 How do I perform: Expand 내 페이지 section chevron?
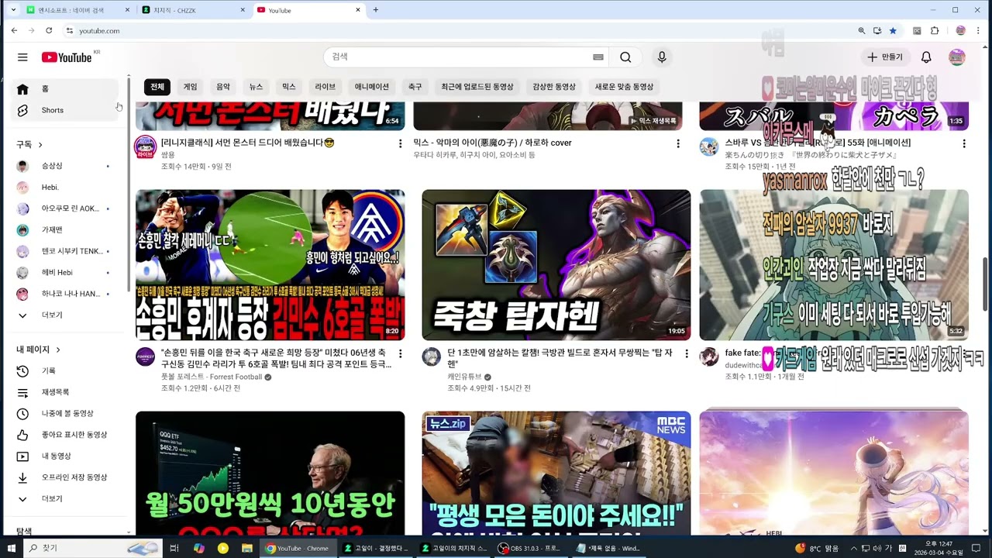coord(58,350)
